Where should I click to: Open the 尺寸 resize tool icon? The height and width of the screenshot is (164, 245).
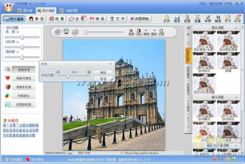228,19
